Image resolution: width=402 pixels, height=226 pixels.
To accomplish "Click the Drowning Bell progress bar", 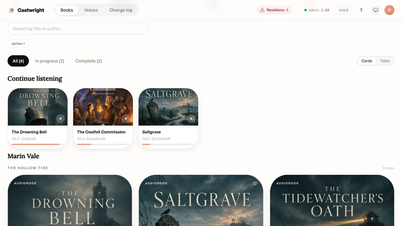I will click(x=38, y=144).
